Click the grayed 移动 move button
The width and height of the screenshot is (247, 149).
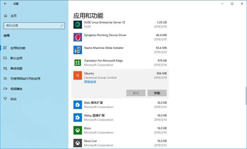click(136, 93)
